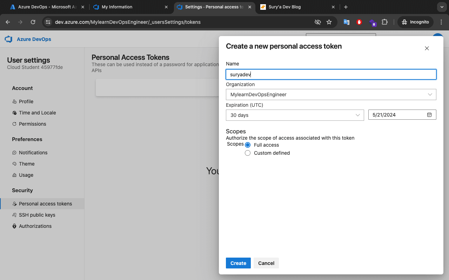Switch to the Sury'a Dev Blog tab

pyautogui.click(x=298, y=7)
